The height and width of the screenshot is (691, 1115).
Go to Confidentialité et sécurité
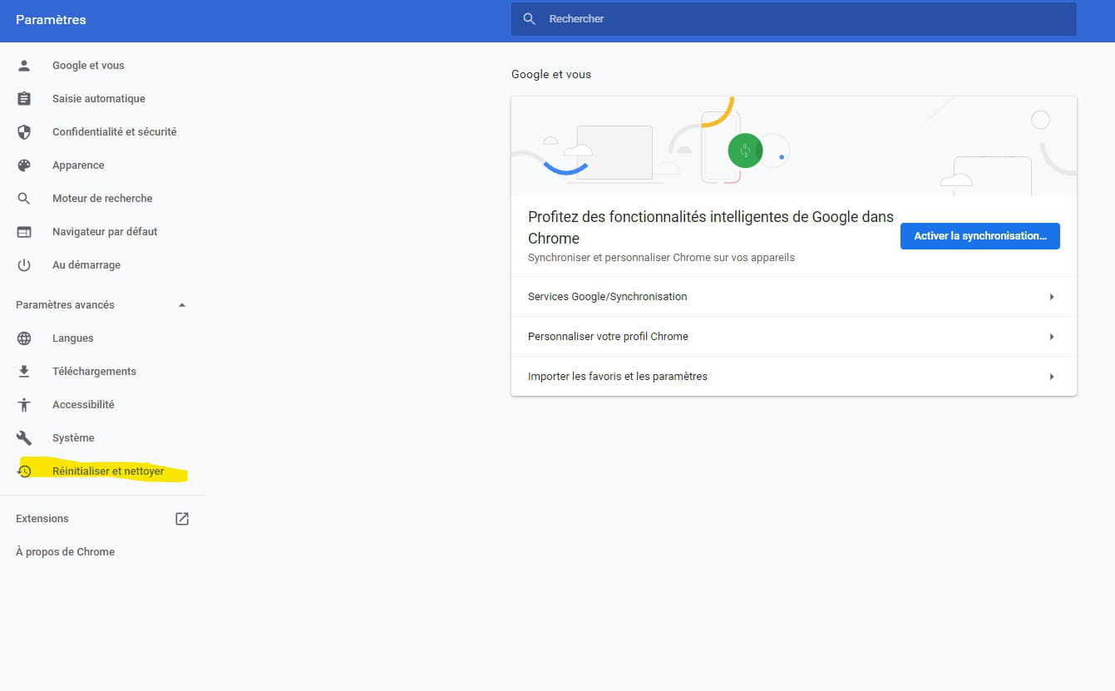click(115, 132)
